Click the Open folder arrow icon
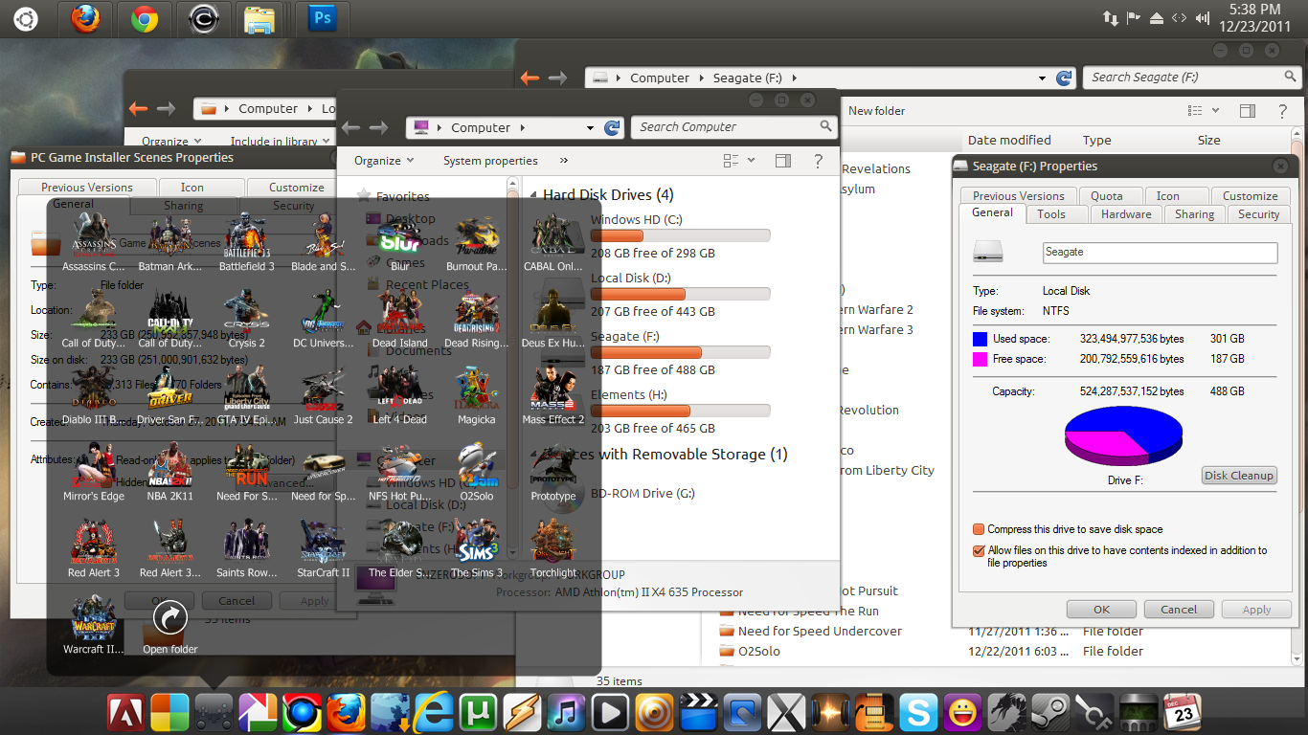 pos(169,618)
